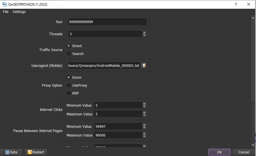Screen dimensions: 256x156
Task: Select Direct traffic source
Action: [74, 46]
